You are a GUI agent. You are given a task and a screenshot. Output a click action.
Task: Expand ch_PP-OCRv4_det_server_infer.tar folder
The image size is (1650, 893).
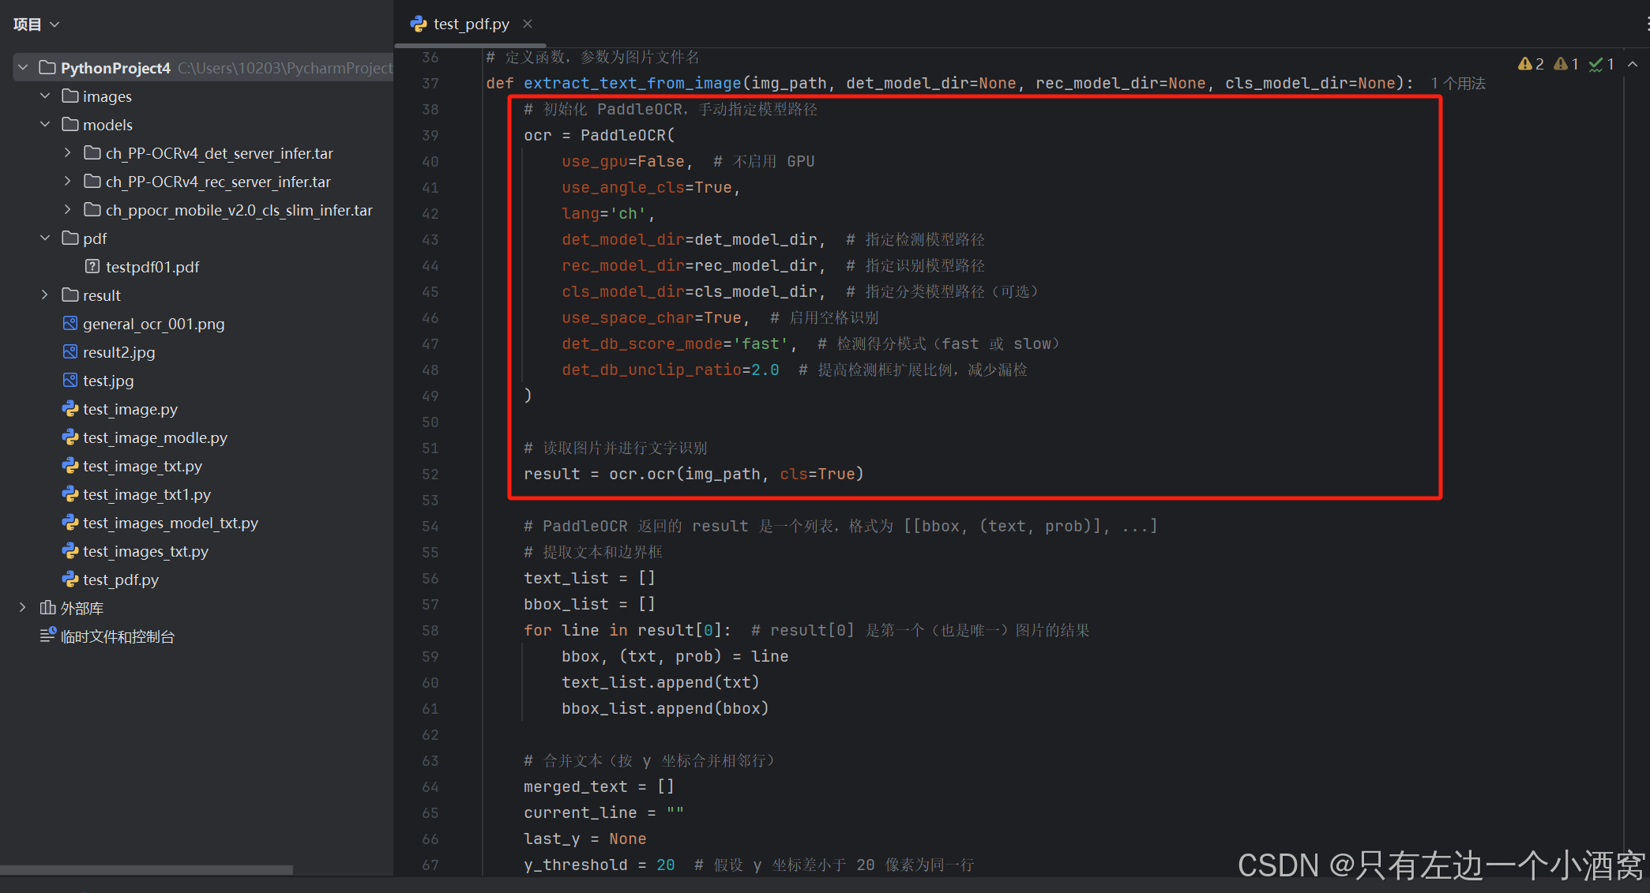(68, 153)
